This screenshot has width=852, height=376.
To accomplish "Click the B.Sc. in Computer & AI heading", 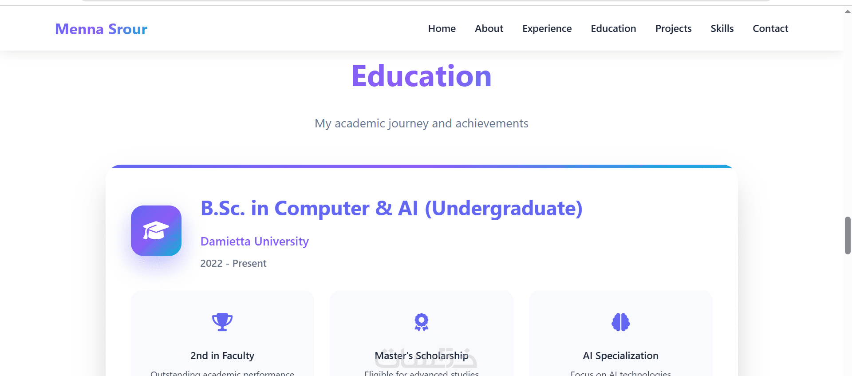I will point(391,208).
